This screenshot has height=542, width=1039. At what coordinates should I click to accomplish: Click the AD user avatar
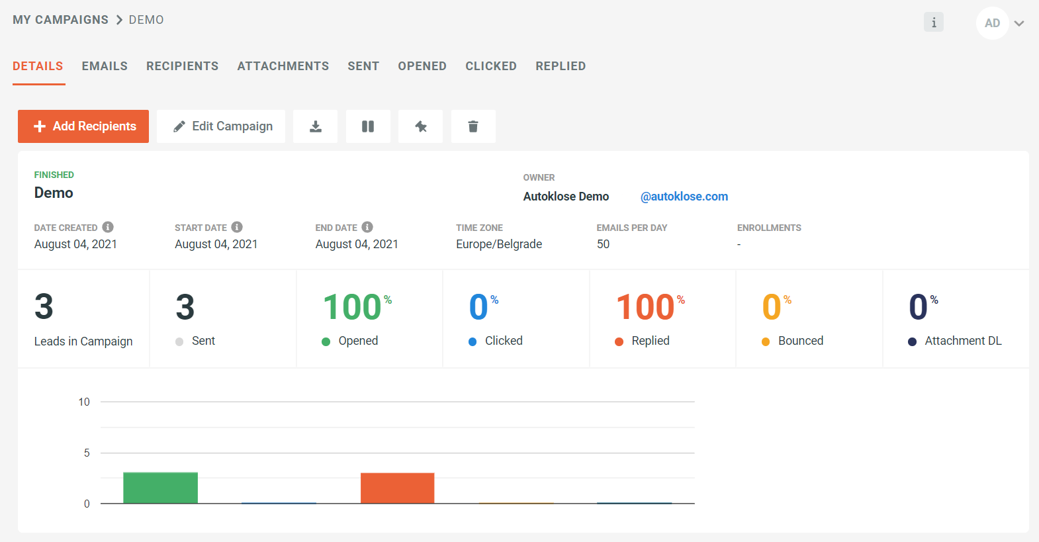pos(992,23)
